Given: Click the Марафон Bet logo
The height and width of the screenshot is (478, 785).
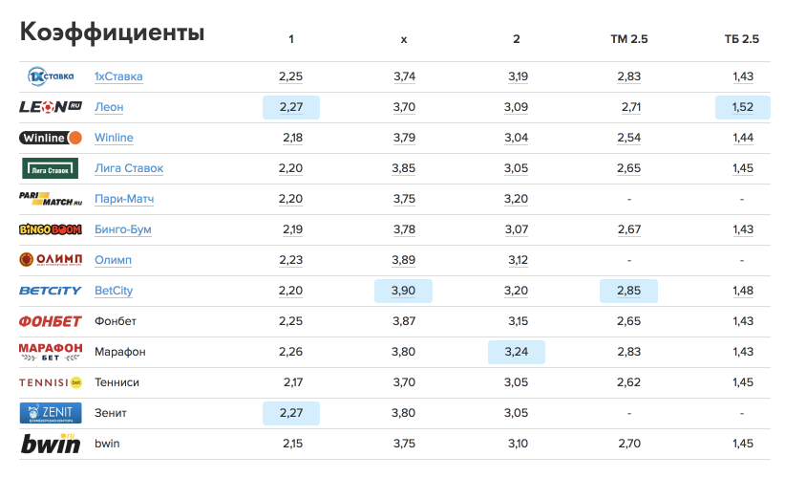Looking at the screenshot, I should [51, 352].
